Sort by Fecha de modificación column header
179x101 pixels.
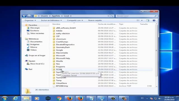pos(107,24)
